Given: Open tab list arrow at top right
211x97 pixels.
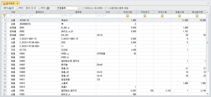Looking at the screenshot, I should tap(208, 3).
